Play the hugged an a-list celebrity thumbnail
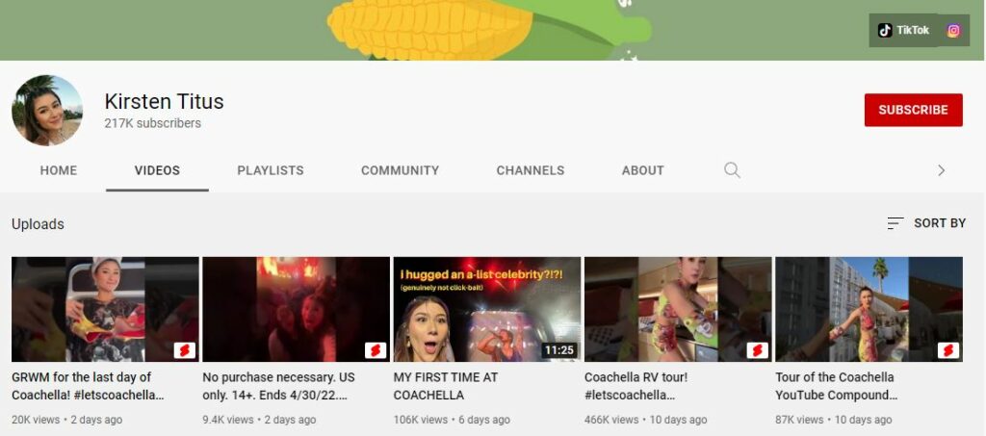 486,309
